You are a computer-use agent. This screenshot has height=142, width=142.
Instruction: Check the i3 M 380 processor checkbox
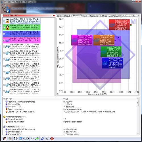[x=4, y=72]
